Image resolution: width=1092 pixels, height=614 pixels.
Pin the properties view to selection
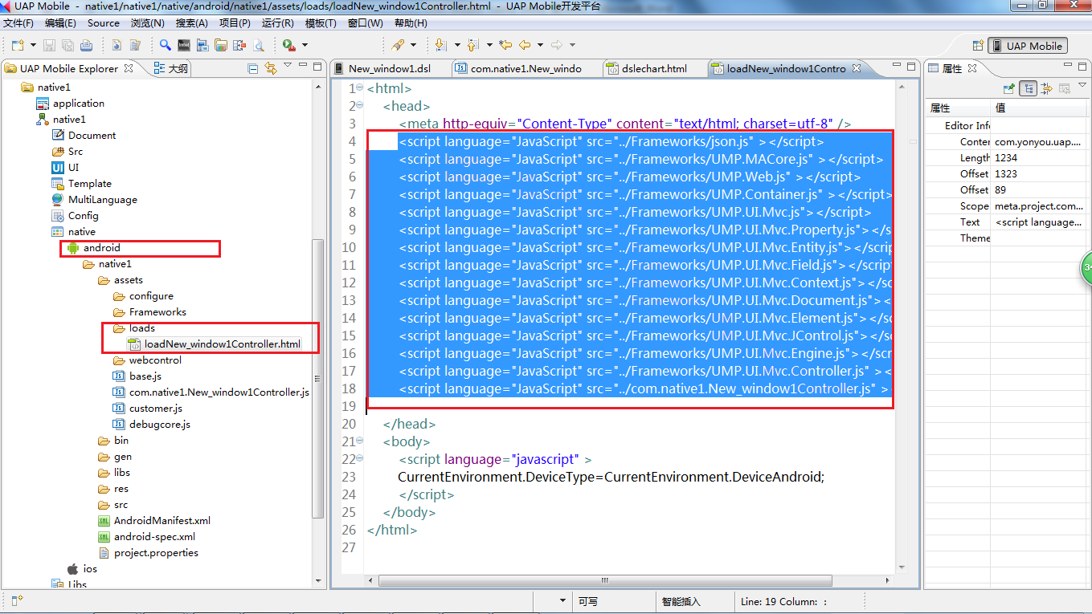click(1009, 88)
